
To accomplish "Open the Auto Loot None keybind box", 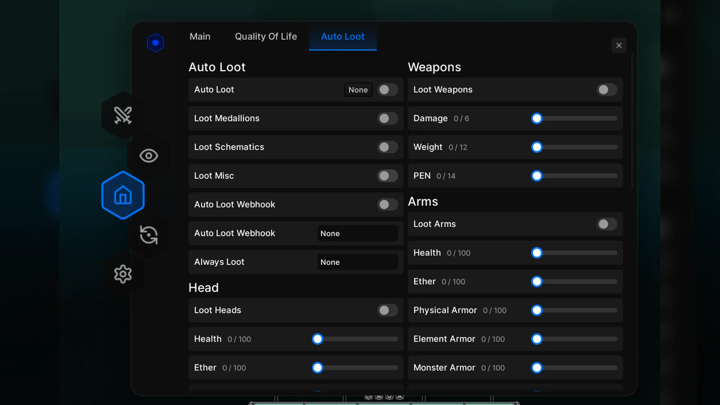I will (358, 90).
